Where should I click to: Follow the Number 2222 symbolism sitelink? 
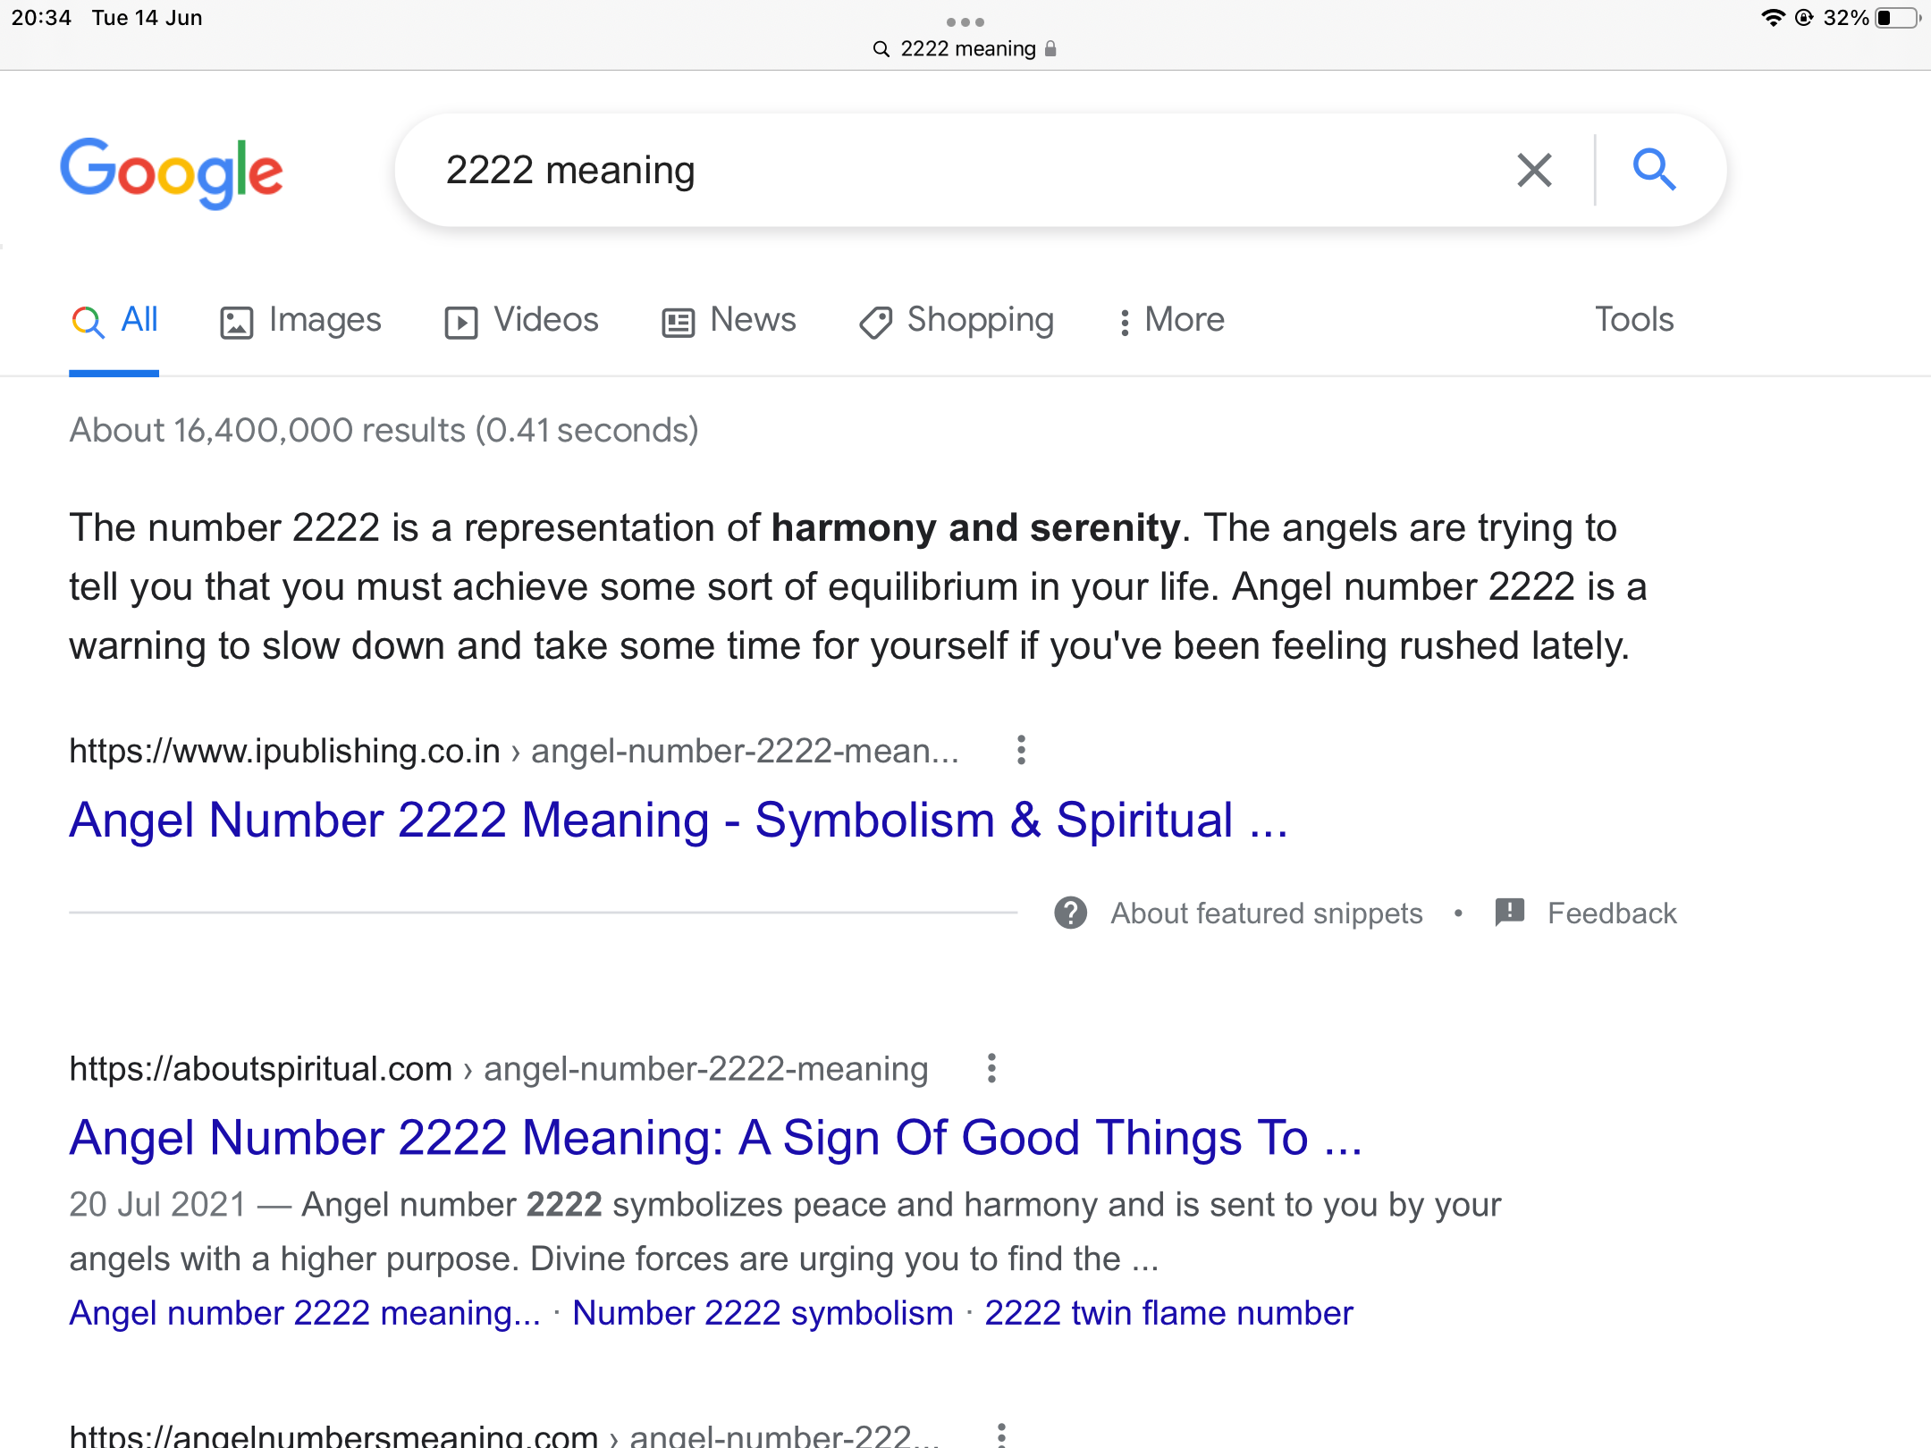point(763,1313)
